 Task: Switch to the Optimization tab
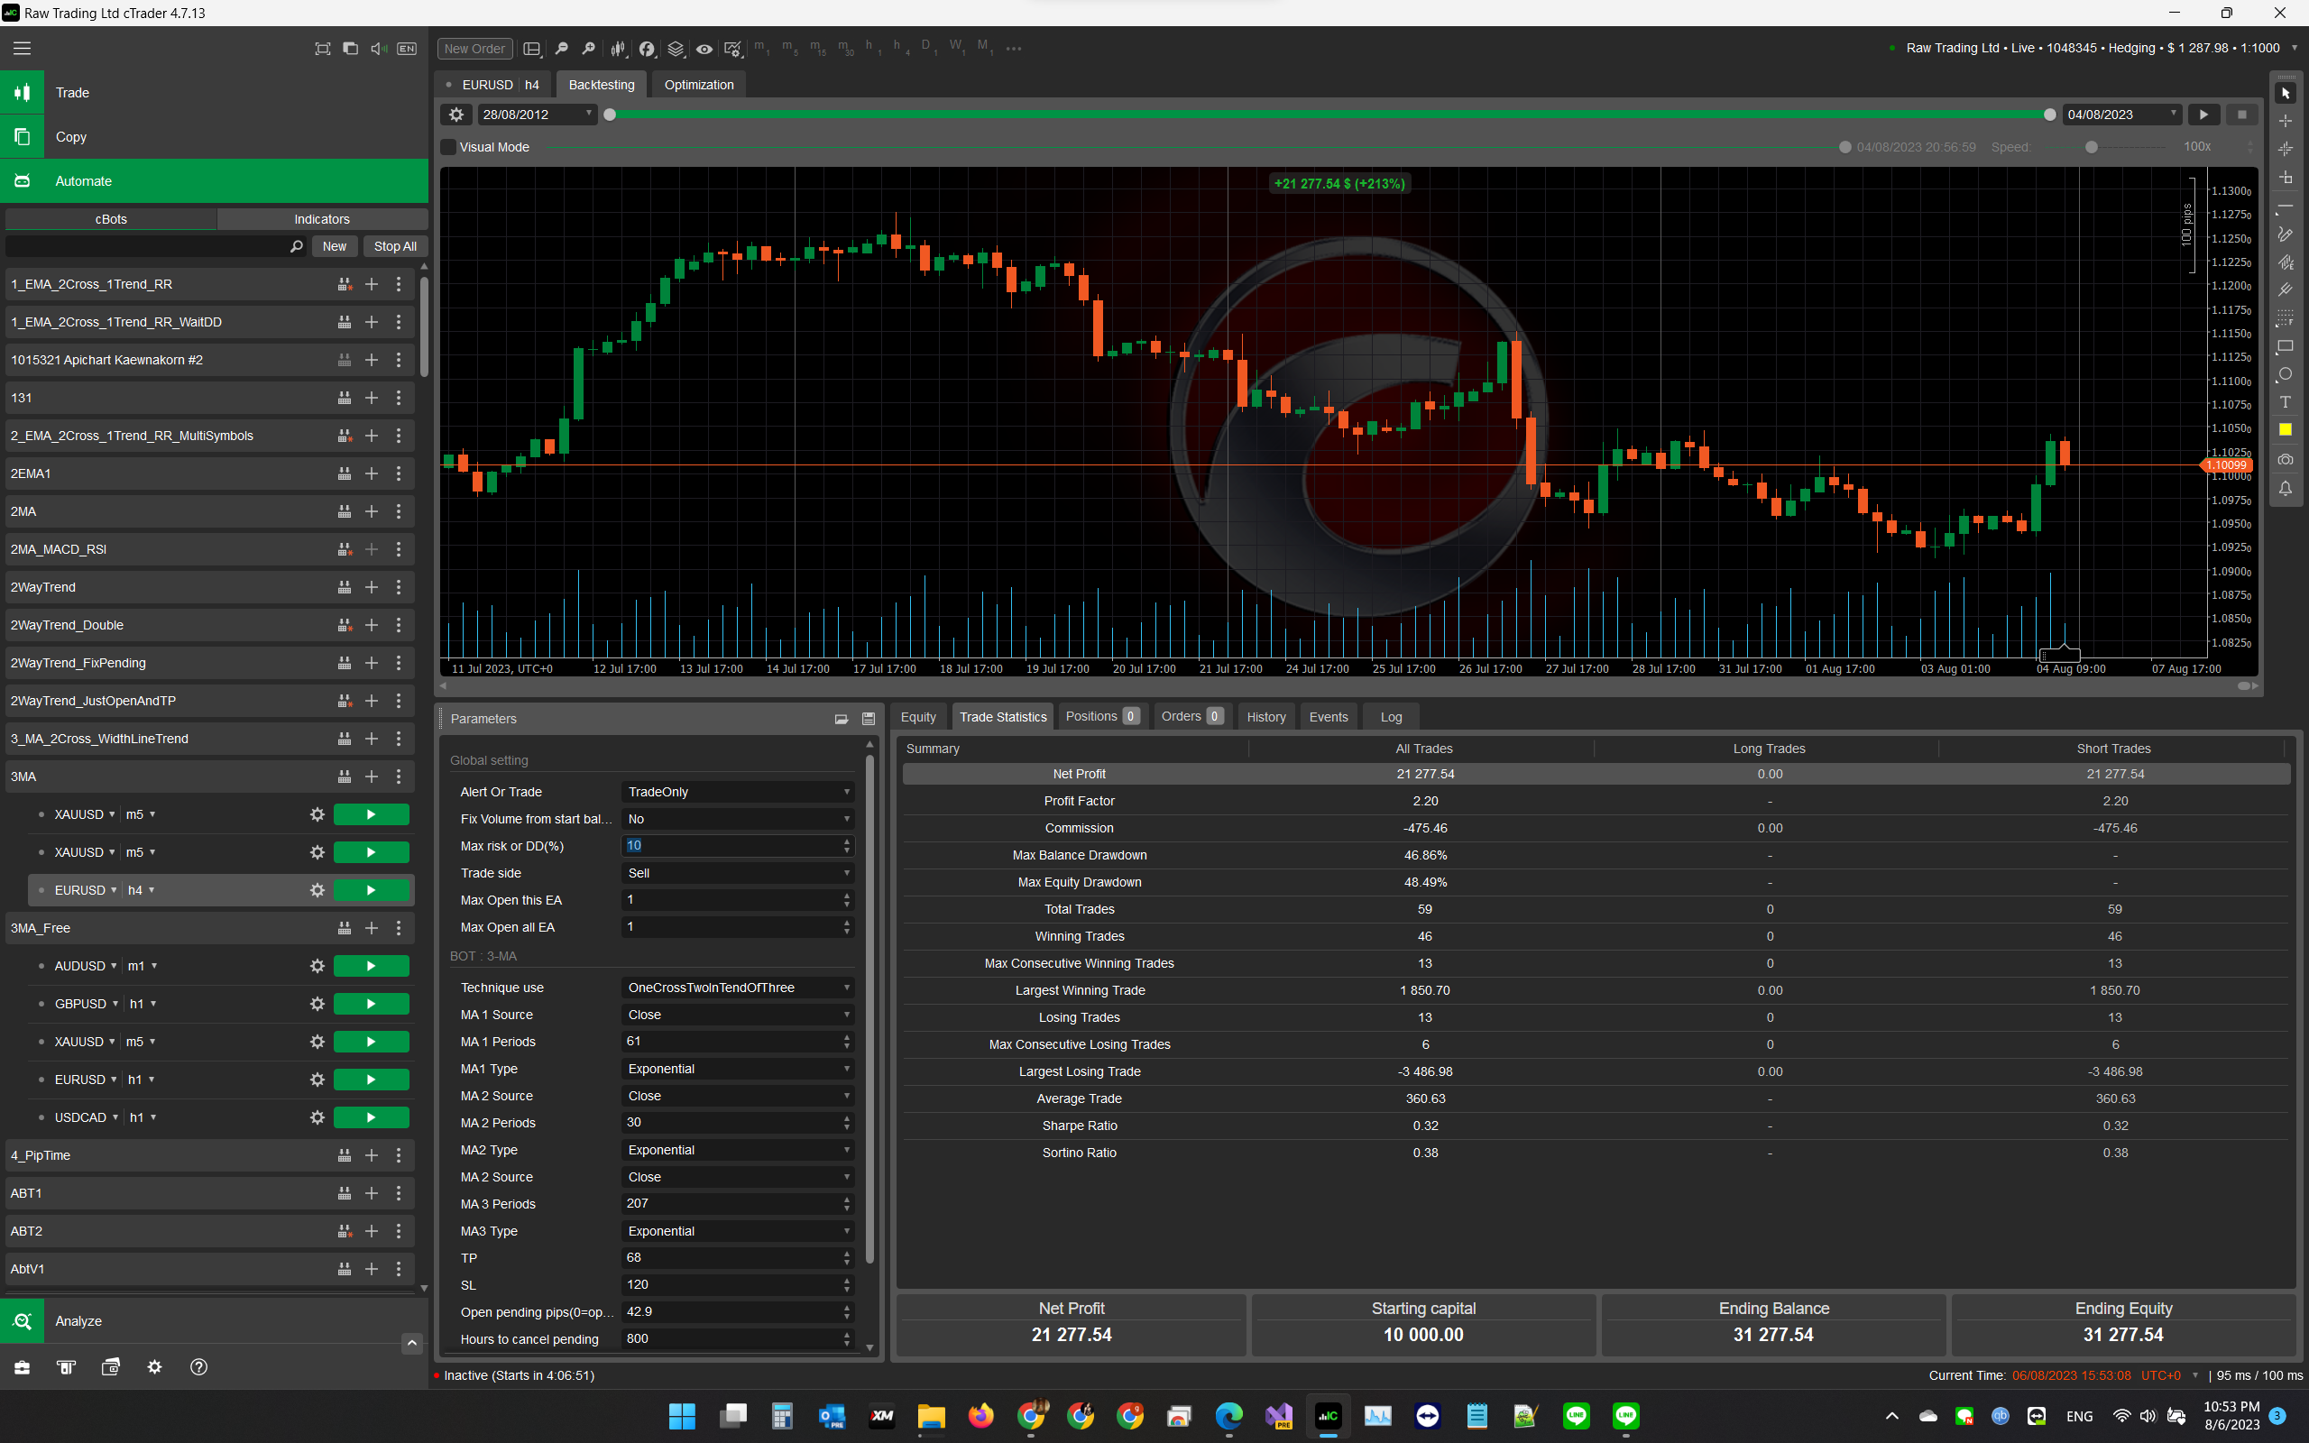click(x=698, y=85)
